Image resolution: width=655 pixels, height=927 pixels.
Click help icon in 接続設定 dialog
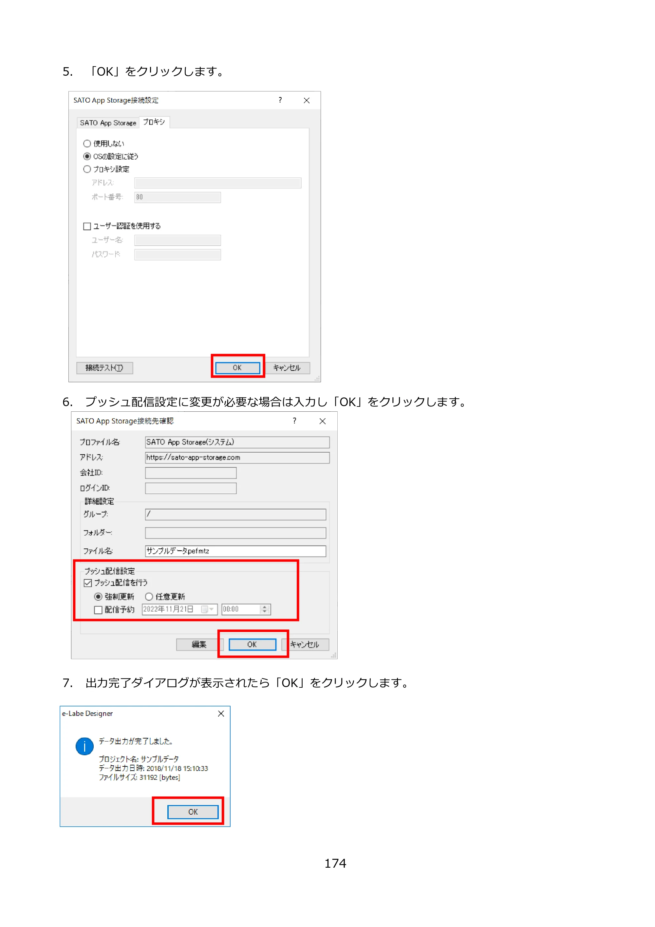[x=280, y=100]
